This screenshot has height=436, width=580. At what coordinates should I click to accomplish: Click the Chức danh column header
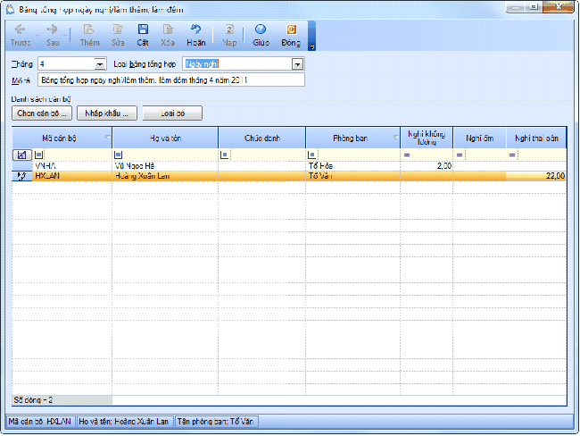[262, 138]
